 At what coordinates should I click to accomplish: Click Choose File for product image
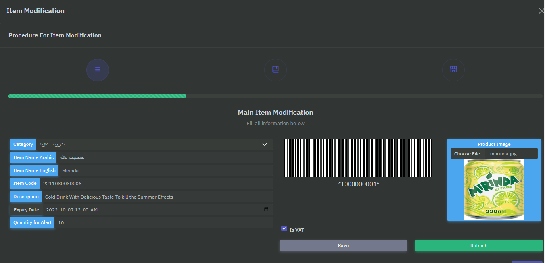coord(467,154)
